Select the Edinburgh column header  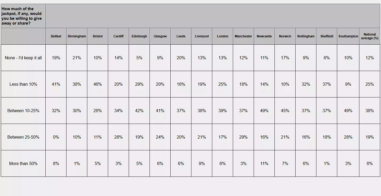pyautogui.click(x=139, y=36)
